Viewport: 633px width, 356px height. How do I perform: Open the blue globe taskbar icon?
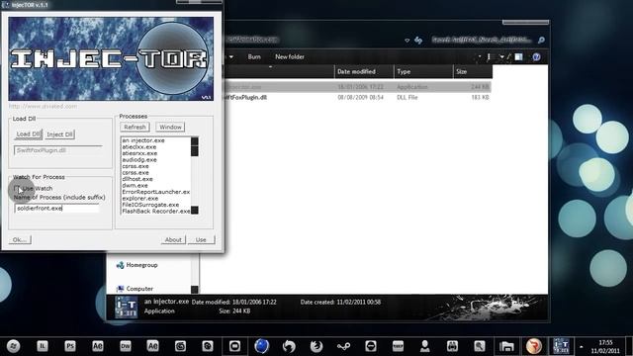pyautogui.click(x=261, y=346)
